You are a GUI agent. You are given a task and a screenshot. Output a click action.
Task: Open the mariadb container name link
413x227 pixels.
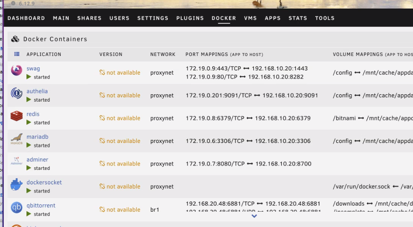[x=38, y=137]
